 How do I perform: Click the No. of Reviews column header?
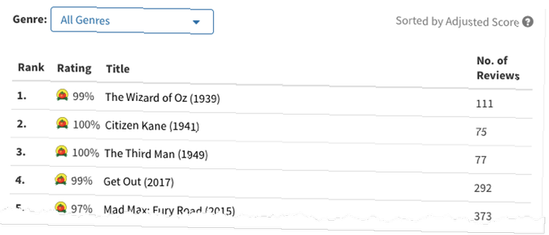[x=497, y=68]
